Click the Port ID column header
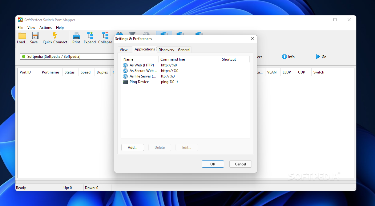This screenshot has height=206, width=375. click(x=29, y=72)
